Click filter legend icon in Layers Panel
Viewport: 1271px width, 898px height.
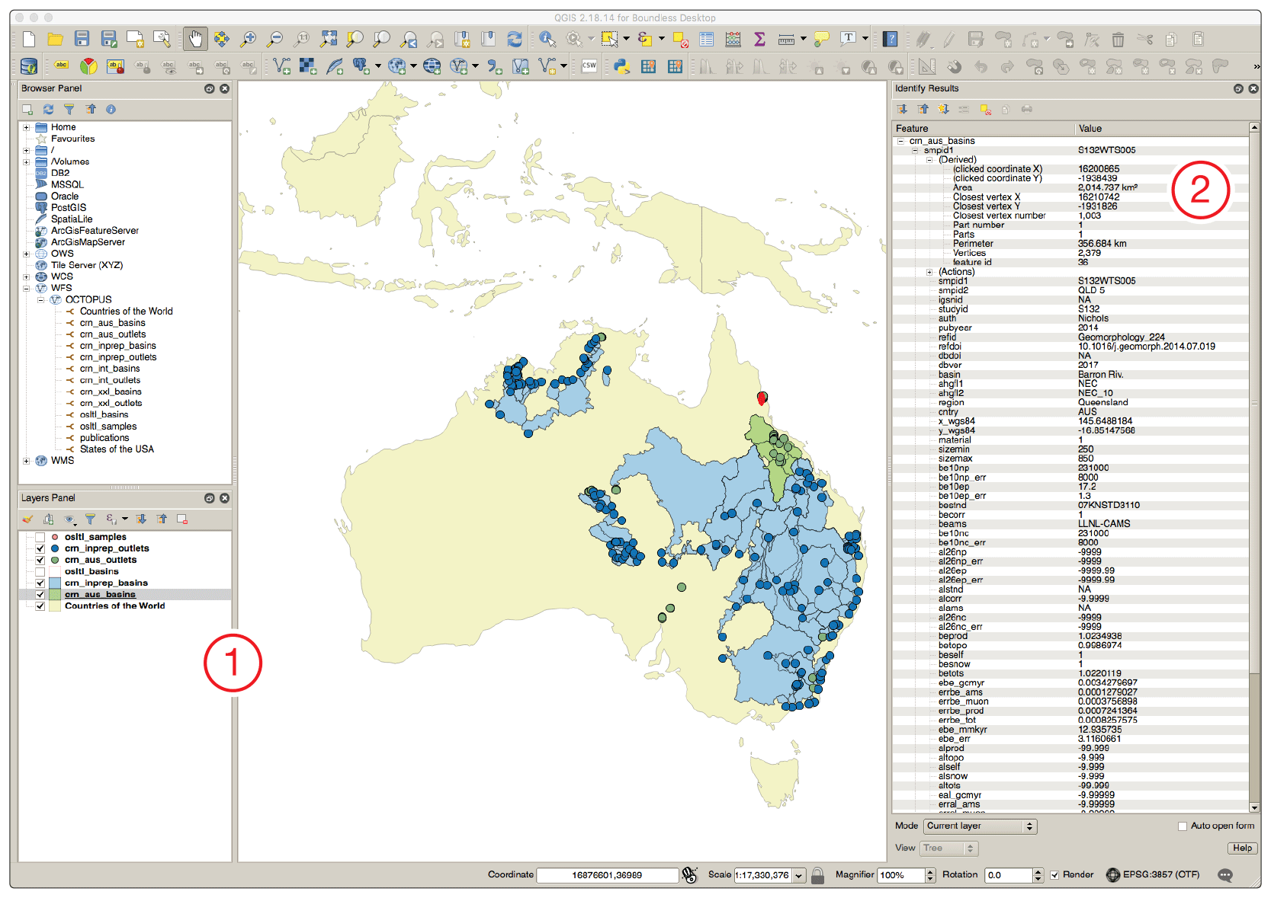[90, 519]
